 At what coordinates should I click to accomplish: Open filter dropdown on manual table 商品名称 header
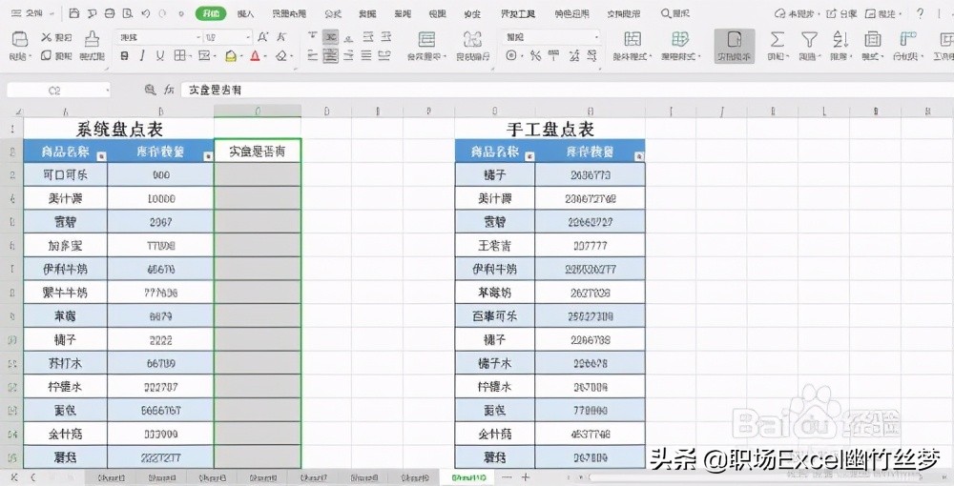529,156
